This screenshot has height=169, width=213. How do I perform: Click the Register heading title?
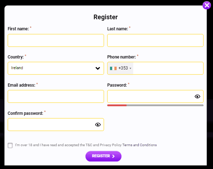[x=106, y=17]
